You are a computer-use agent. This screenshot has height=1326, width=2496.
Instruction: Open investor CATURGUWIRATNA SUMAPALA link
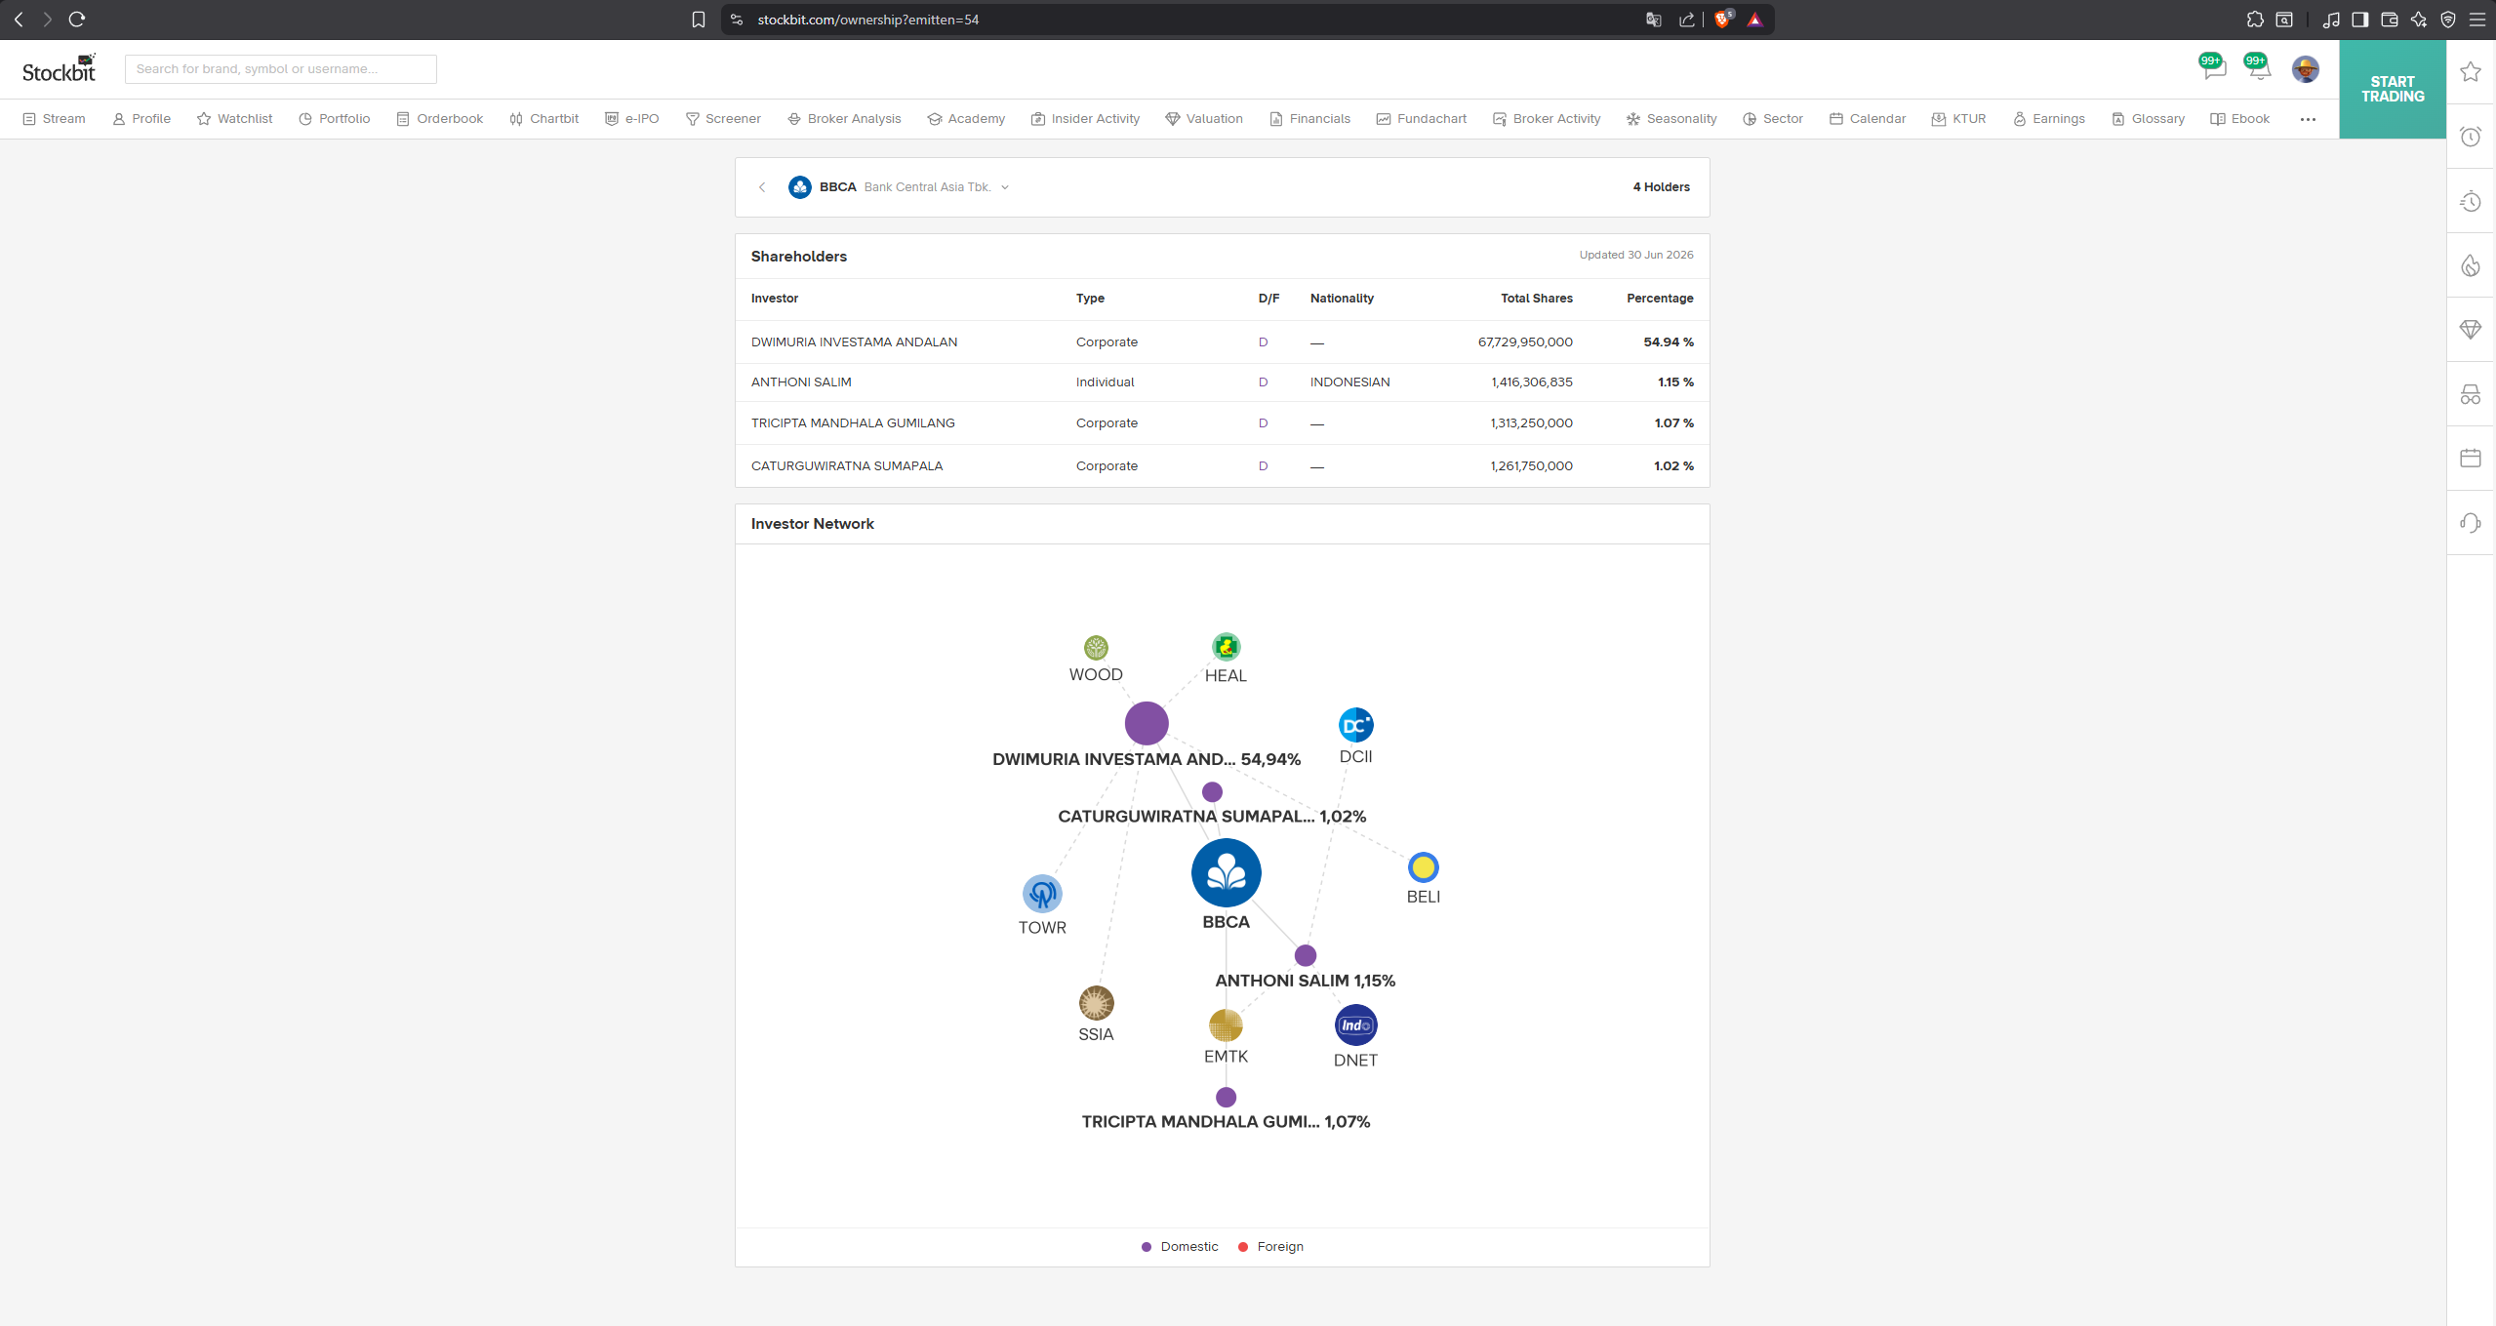coord(847,466)
